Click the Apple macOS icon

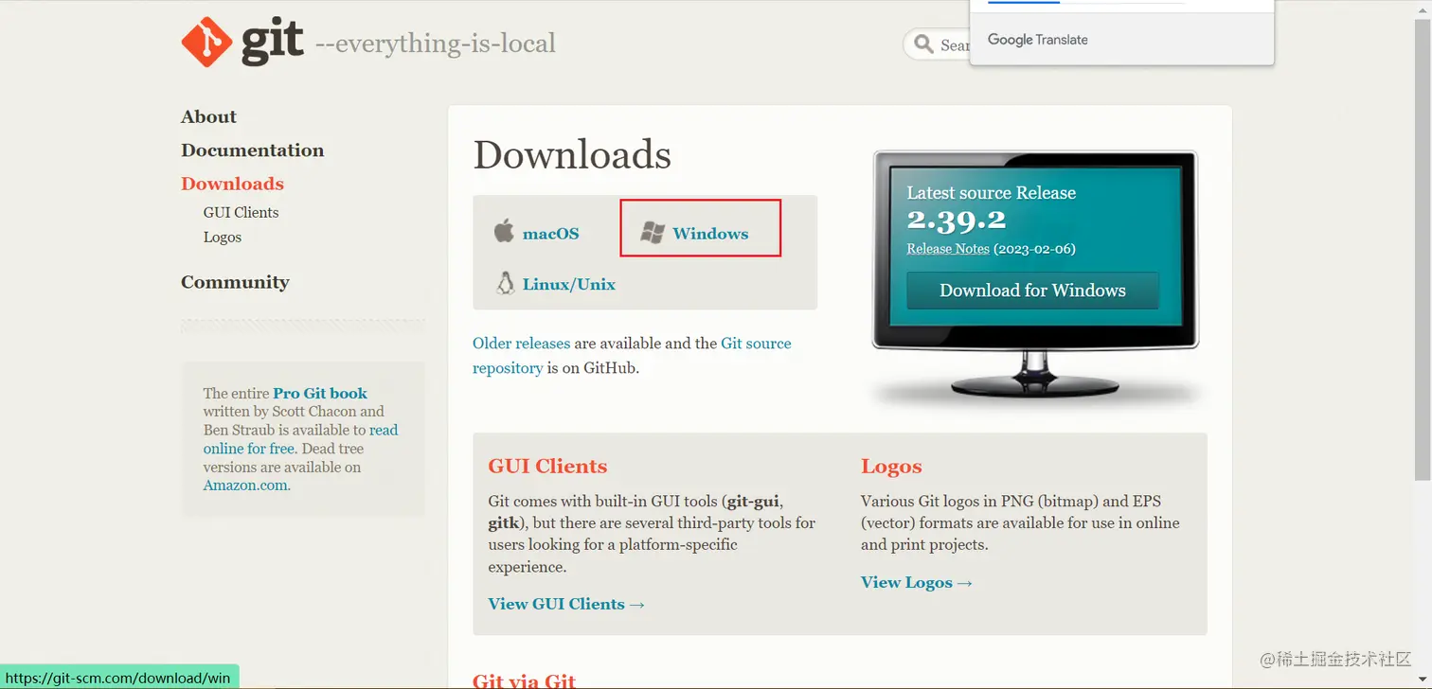(x=504, y=231)
